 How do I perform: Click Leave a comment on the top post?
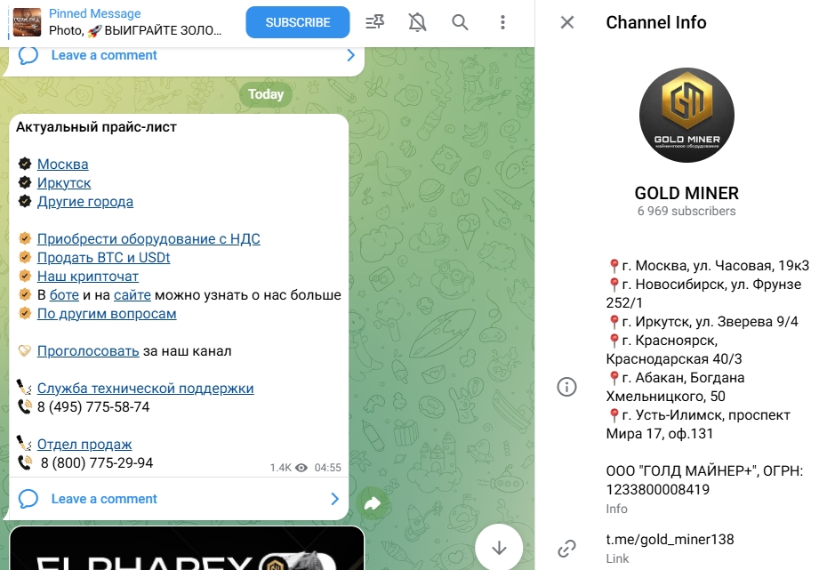coord(104,55)
